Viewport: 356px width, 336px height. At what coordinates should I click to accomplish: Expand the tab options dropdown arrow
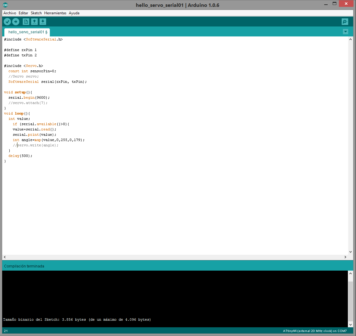[345, 32]
